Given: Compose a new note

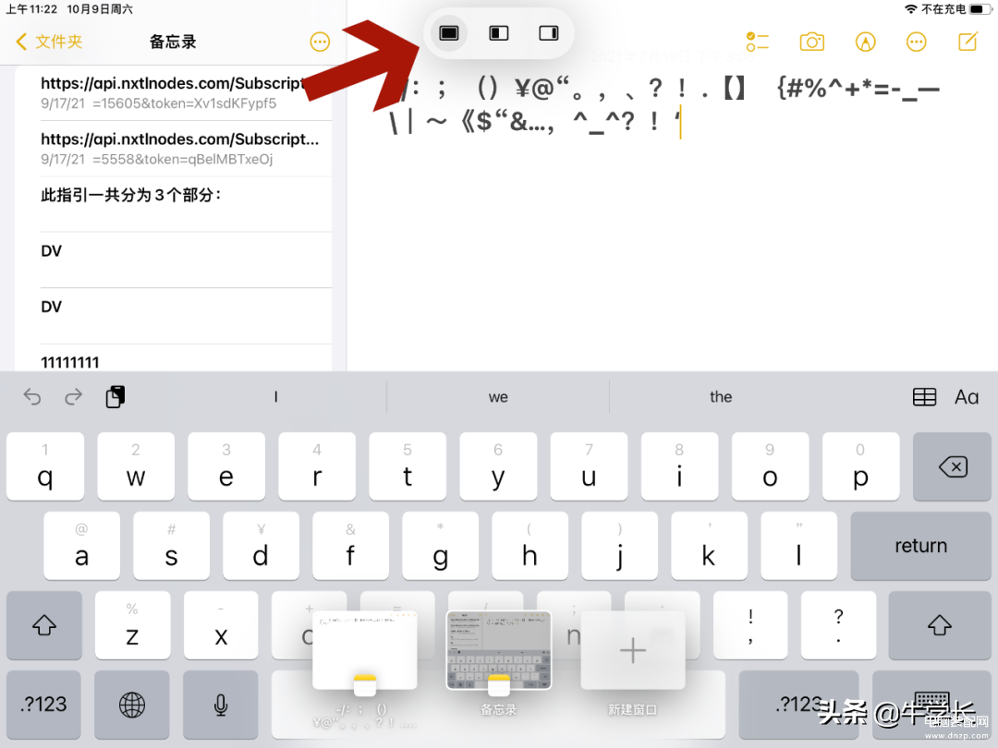Looking at the screenshot, I should 968,42.
